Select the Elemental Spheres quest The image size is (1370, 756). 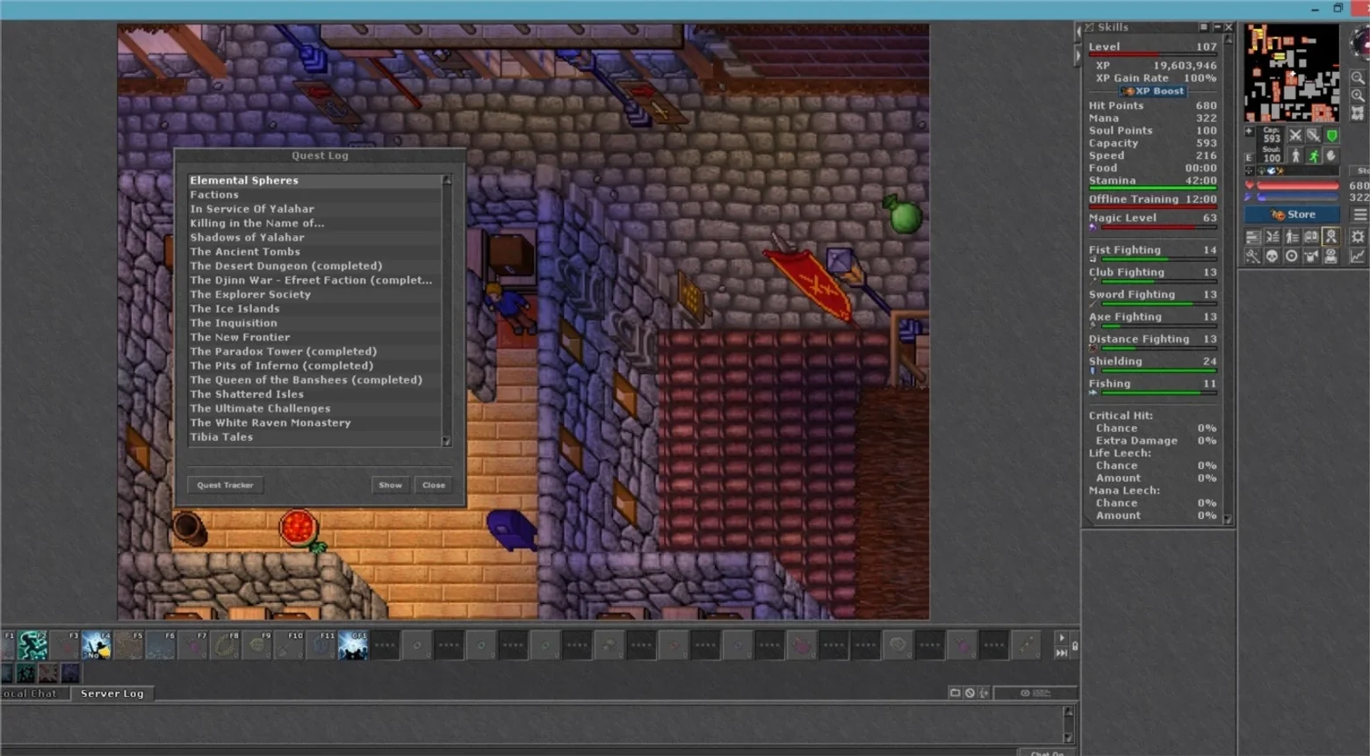[314, 180]
